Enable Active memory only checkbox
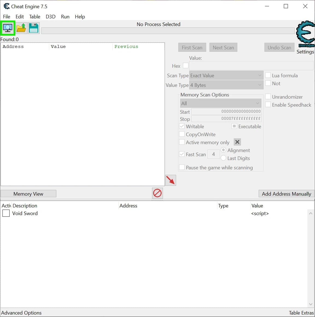Screen dimensions: 315x317 click(x=182, y=142)
